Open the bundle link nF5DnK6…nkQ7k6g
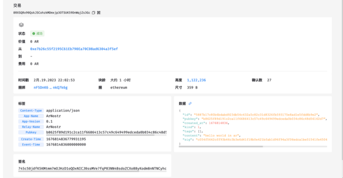343x178 pixels. pos(50,88)
